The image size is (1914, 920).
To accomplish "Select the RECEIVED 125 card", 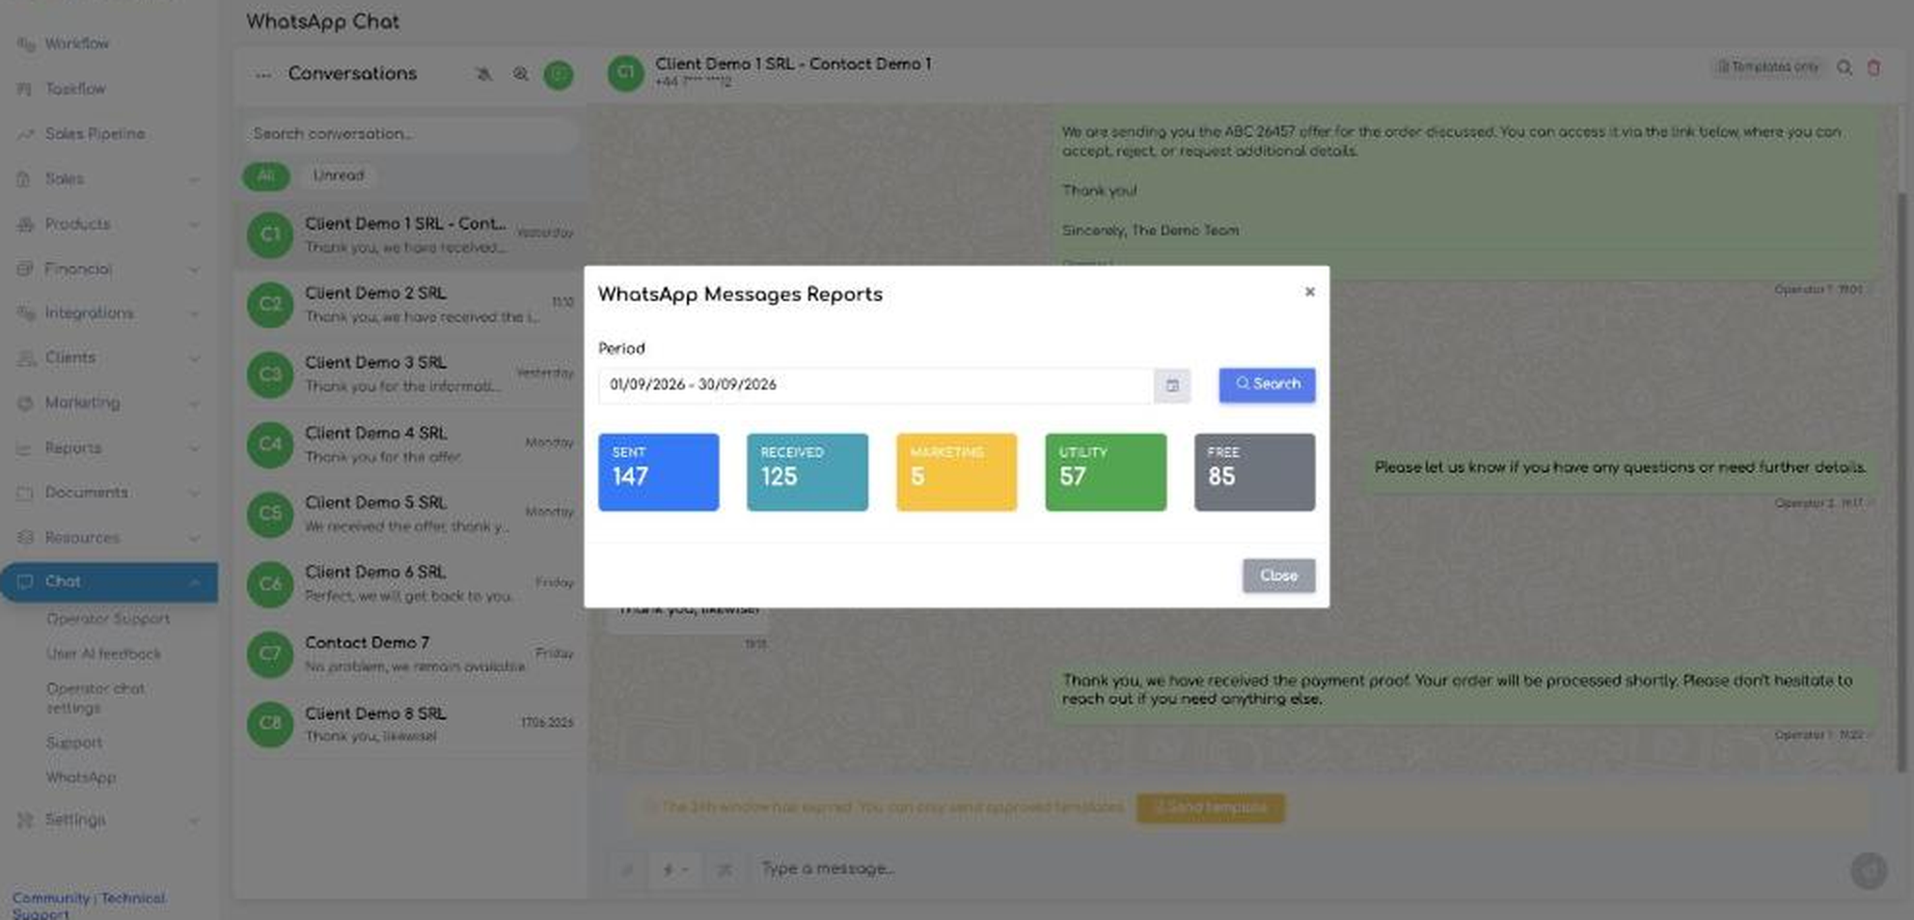I will click(x=807, y=472).
